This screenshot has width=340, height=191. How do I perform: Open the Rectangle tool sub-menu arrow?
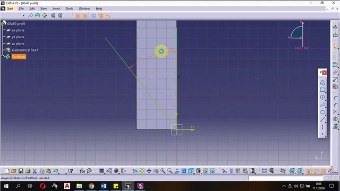[x=326, y=93]
